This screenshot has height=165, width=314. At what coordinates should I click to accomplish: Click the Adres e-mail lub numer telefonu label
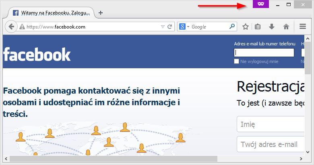pyautogui.click(x=264, y=44)
